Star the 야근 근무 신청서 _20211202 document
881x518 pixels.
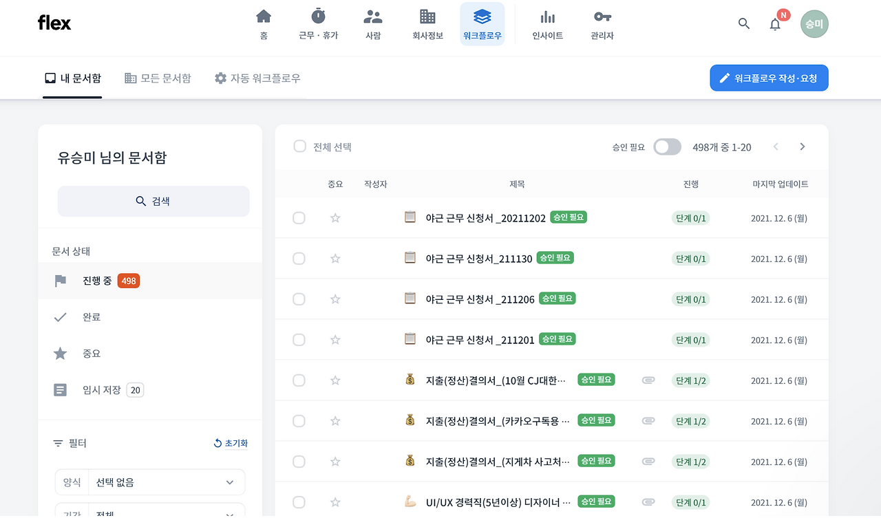pos(335,218)
